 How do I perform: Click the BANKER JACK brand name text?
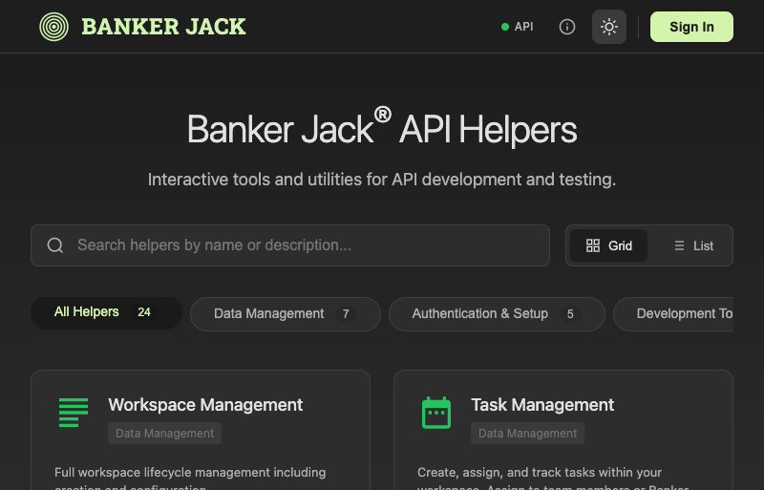(x=163, y=27)
